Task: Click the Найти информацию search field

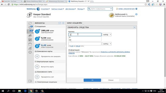Action: tap(100, 9)
